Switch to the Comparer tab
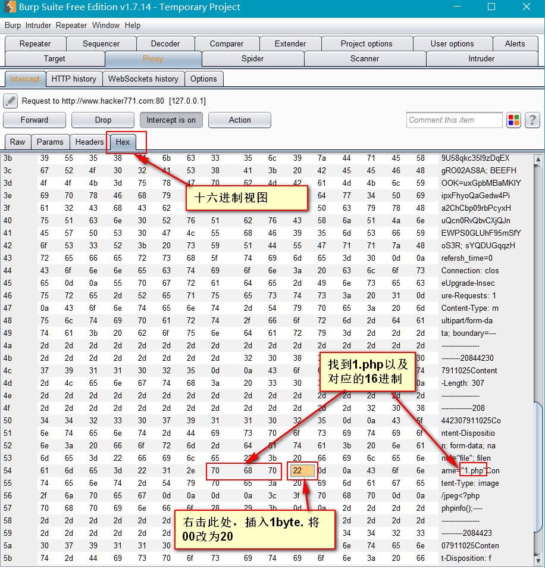 coord(227,44)
